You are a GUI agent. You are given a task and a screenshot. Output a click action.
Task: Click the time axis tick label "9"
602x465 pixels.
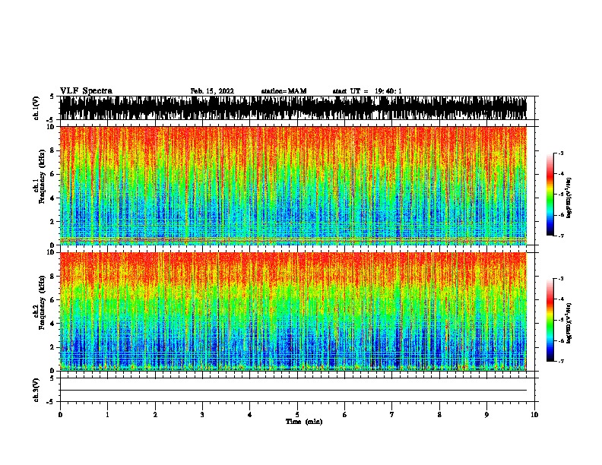pos(486,415)
